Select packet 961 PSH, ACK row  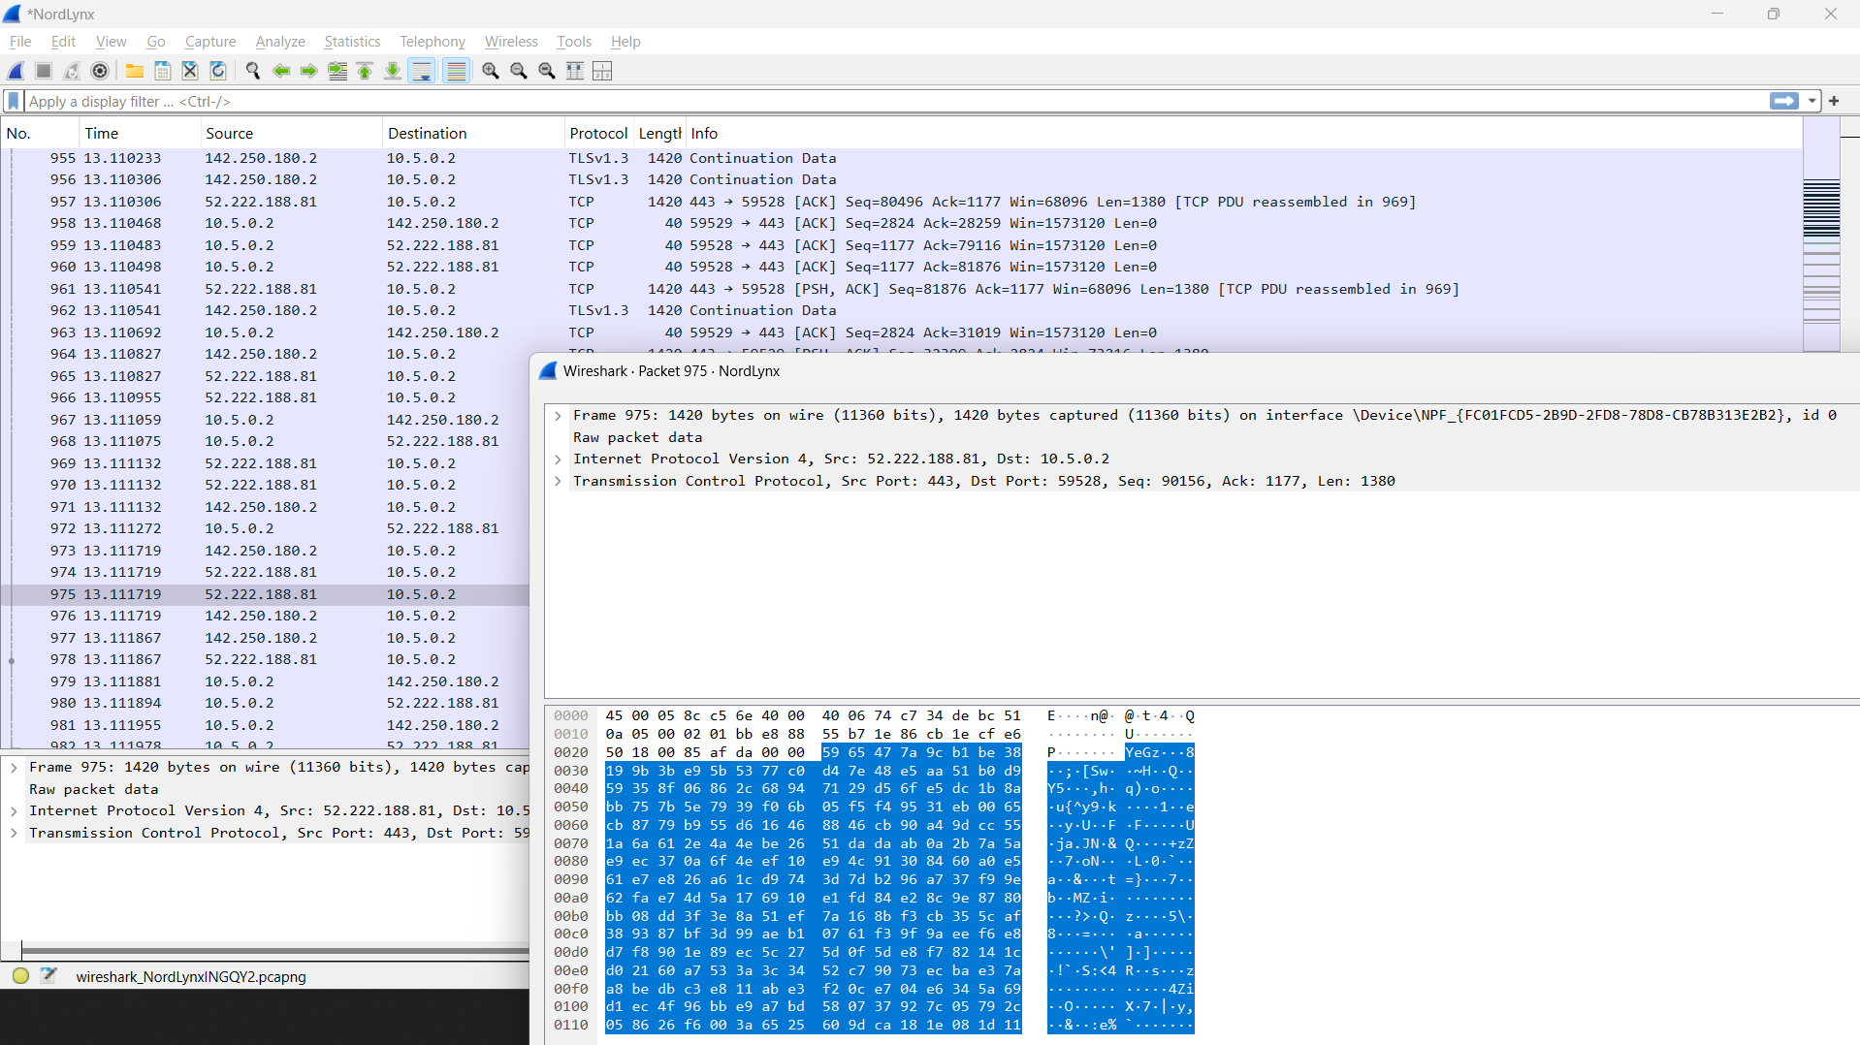click(902, 289)
